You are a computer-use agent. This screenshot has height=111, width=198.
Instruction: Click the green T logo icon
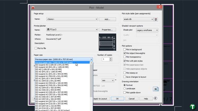click(x=192, y=107)
